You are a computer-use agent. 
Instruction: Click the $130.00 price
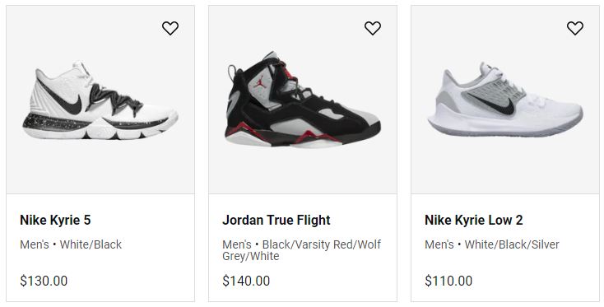(x=44, y=281)
